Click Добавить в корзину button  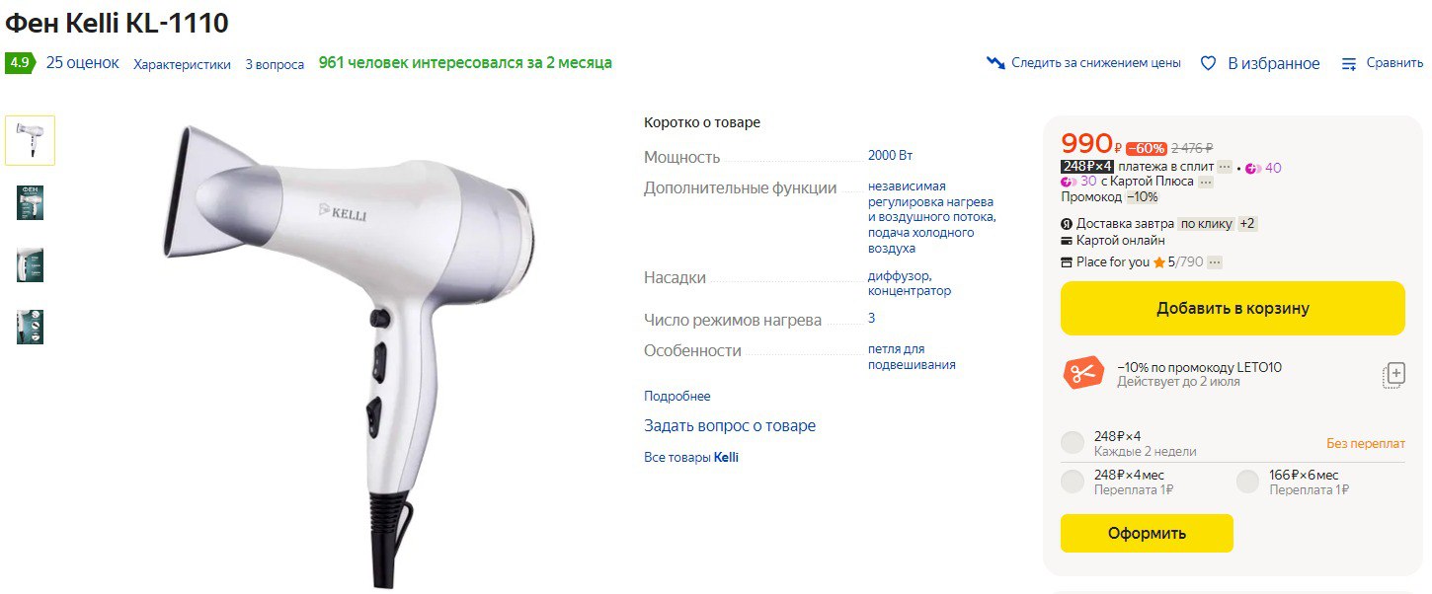pyautogui.click(x=1233, y=308)
